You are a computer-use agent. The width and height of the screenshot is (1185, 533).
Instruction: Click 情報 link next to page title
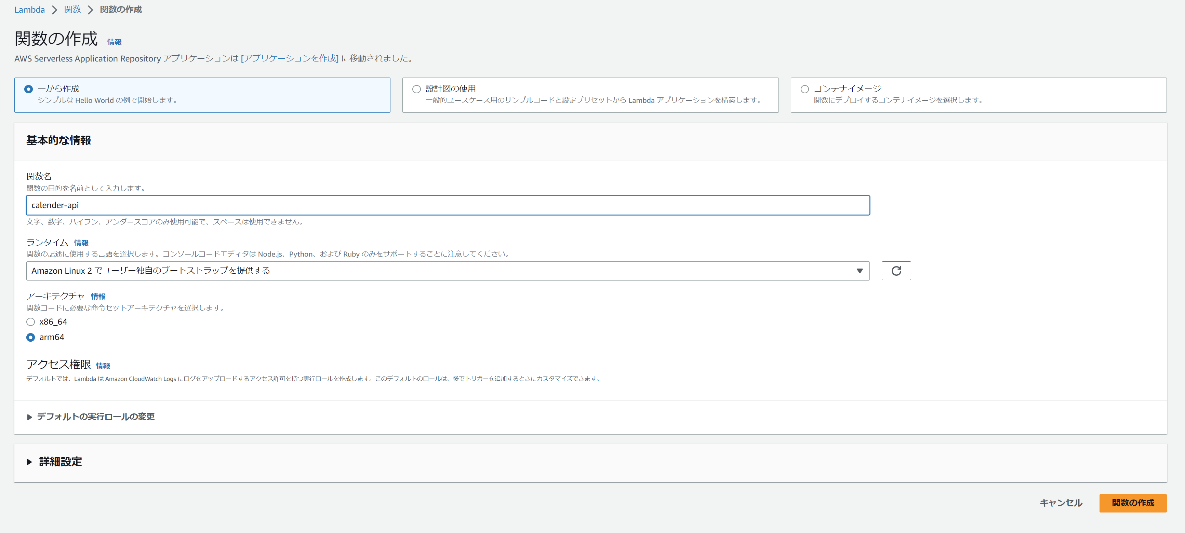coord(114,42)
